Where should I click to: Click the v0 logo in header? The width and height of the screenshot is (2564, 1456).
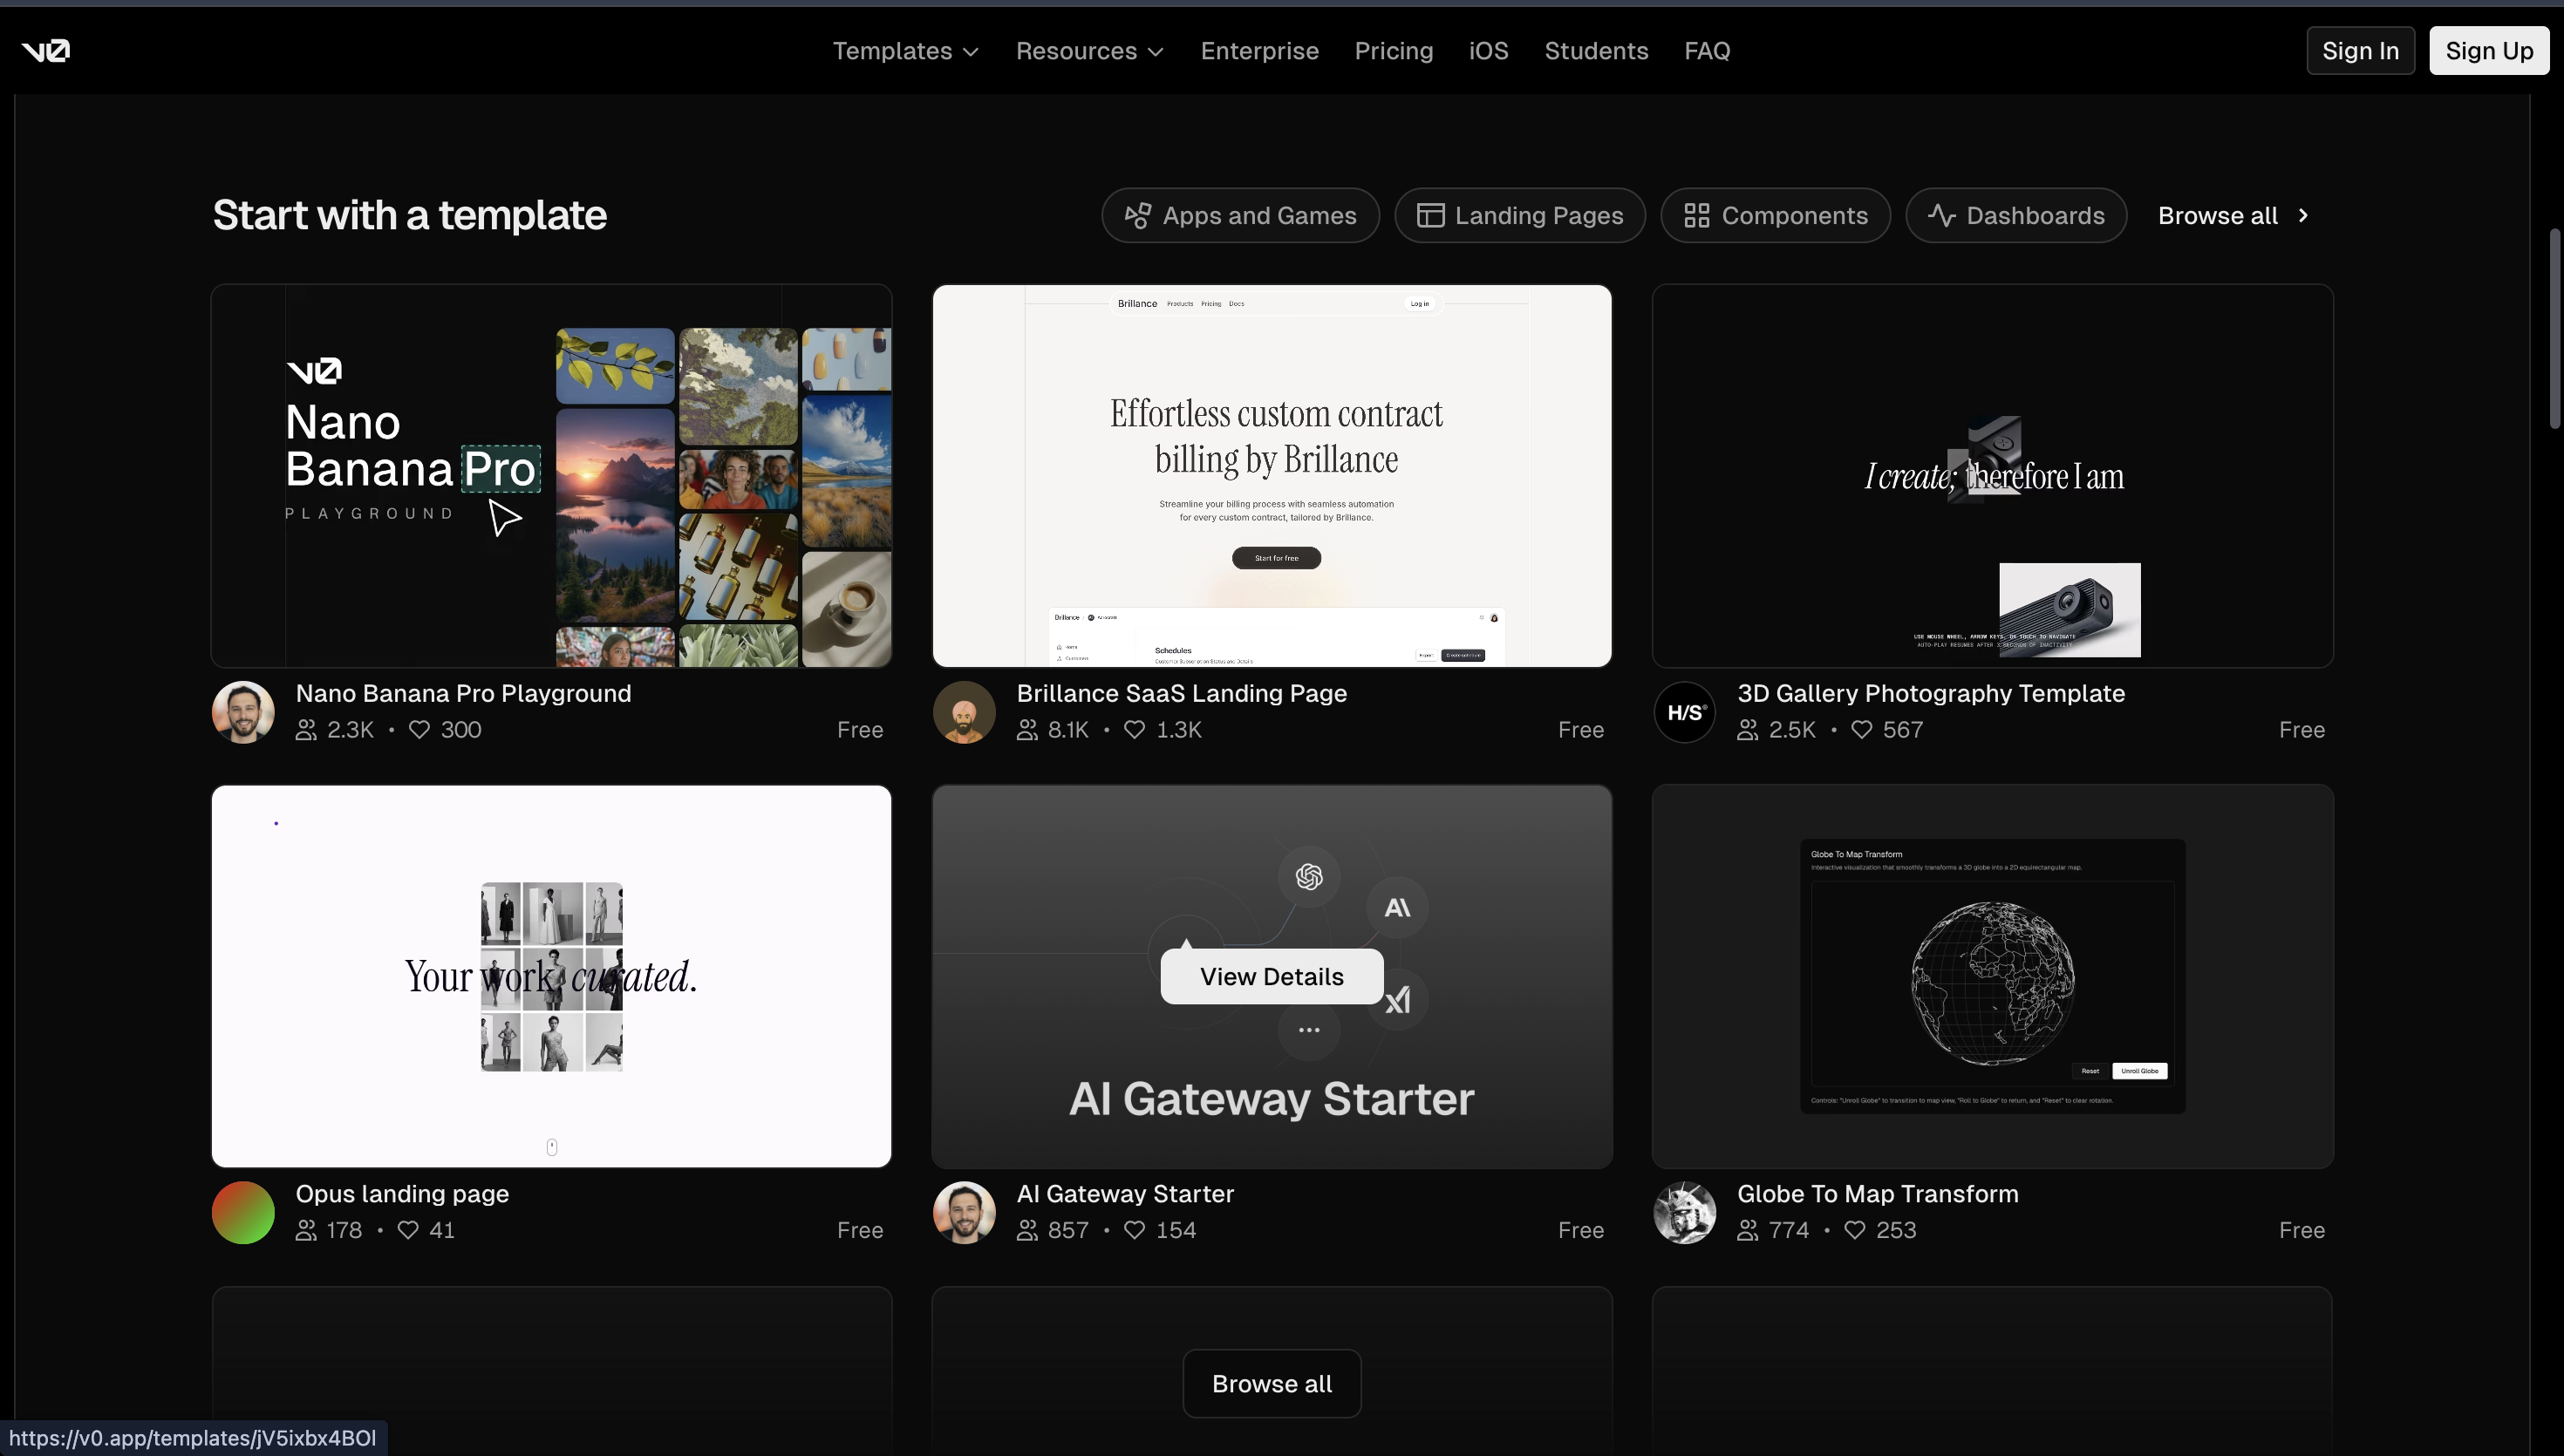click(x=46, y=51)
